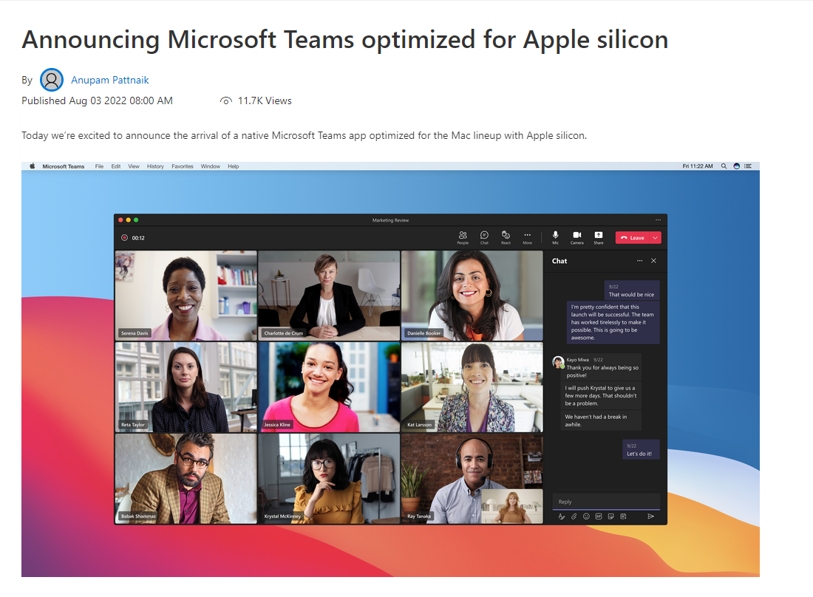Select Kat Larsson's video tile
Screen dimensions: 813x597
(x=472, y=387)
